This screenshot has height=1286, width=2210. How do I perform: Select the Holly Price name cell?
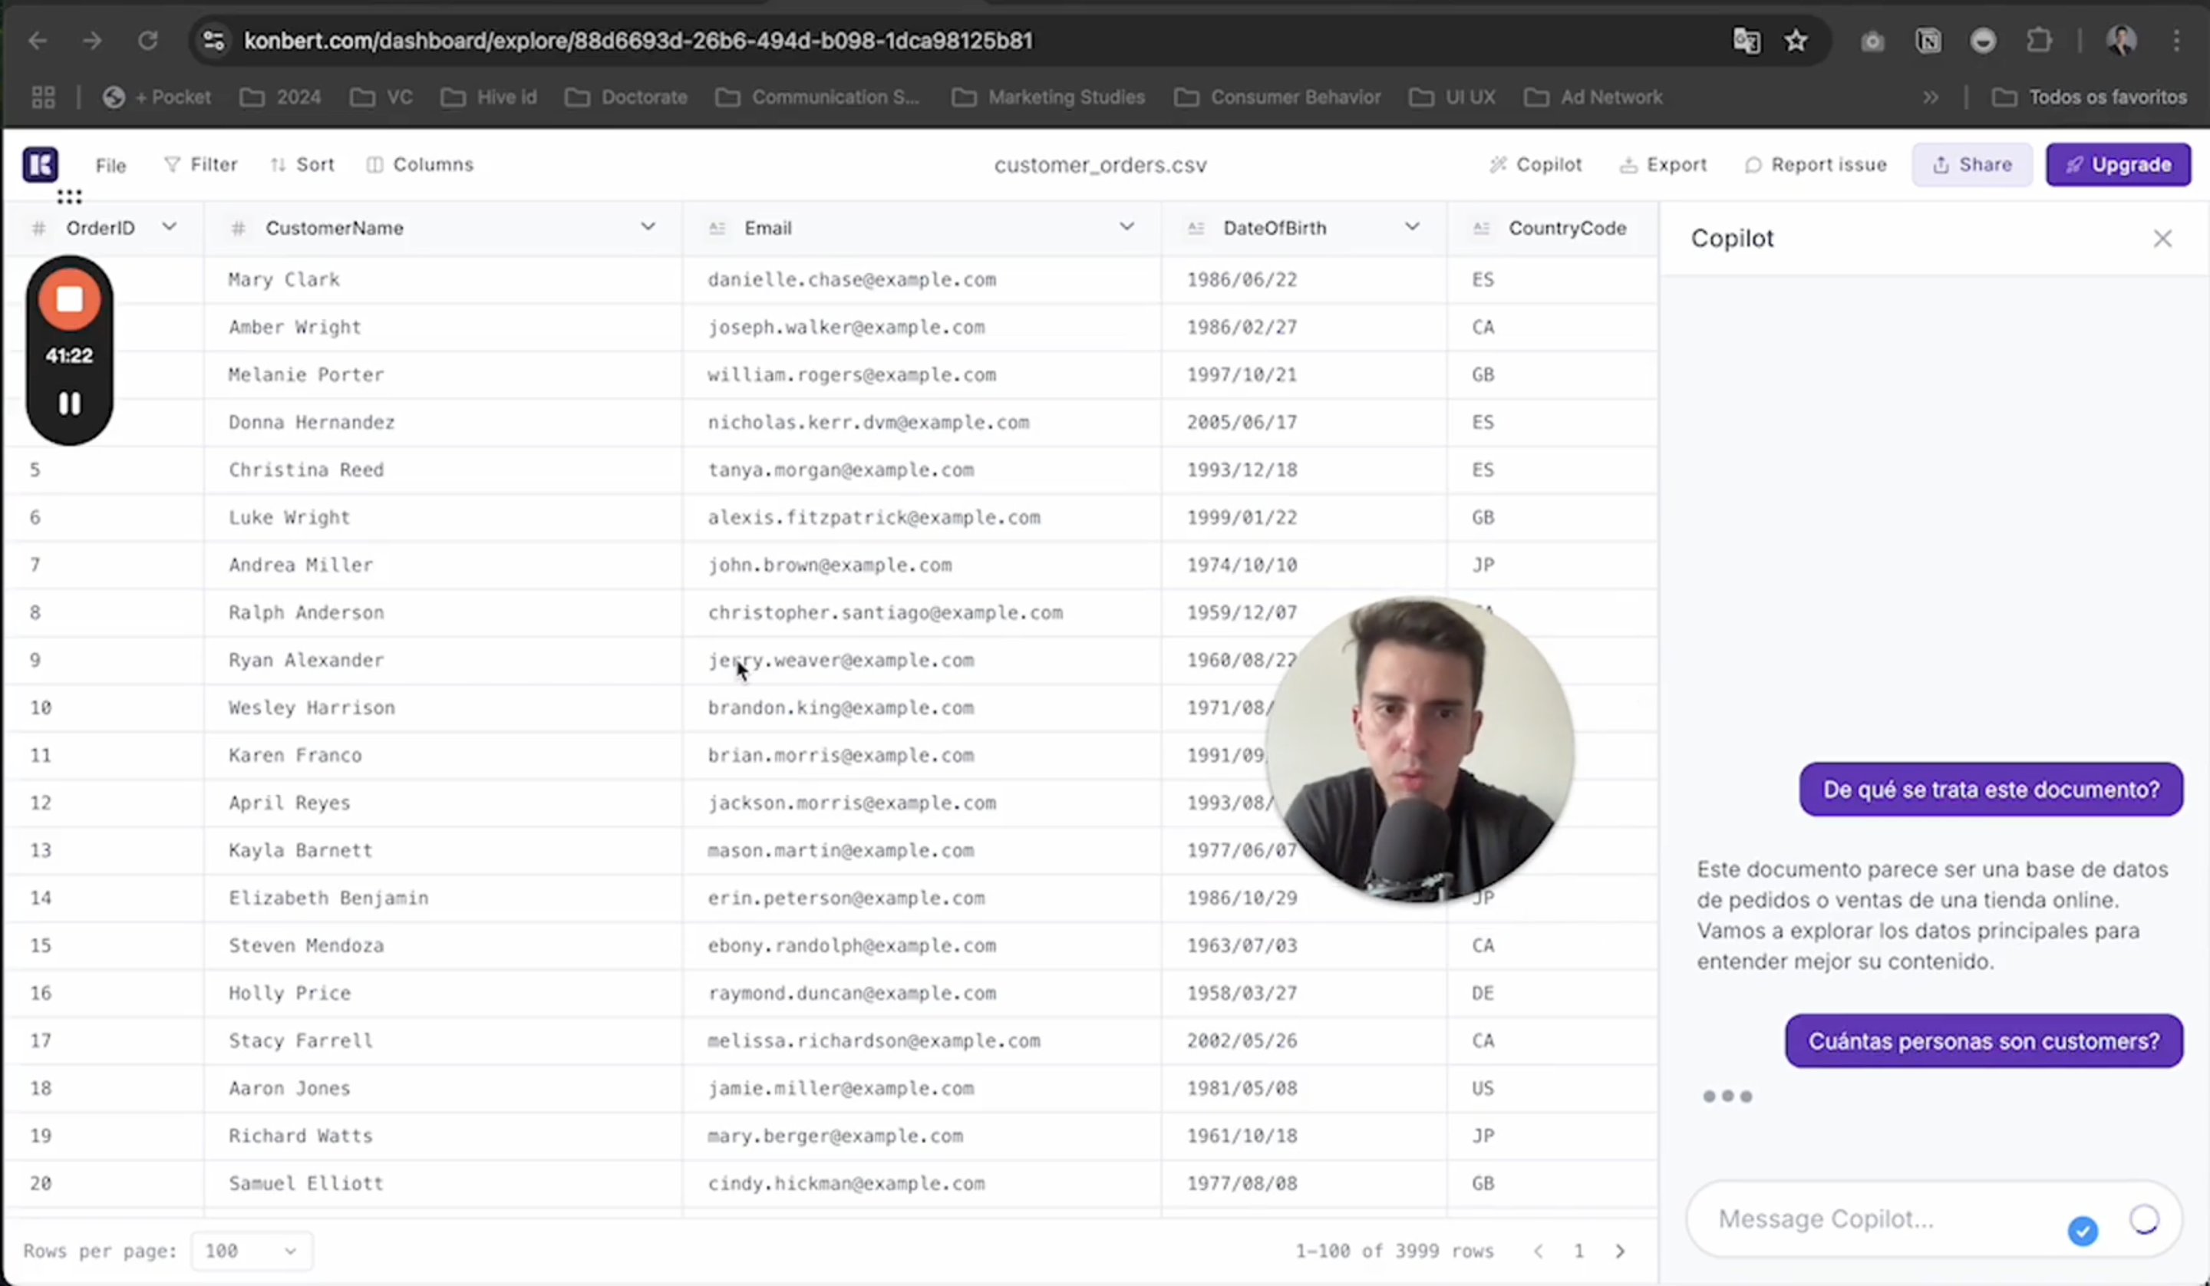tap(443, 993)
